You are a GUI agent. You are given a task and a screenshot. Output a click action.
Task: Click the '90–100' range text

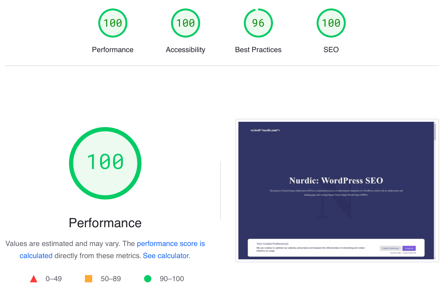[172, 279]
